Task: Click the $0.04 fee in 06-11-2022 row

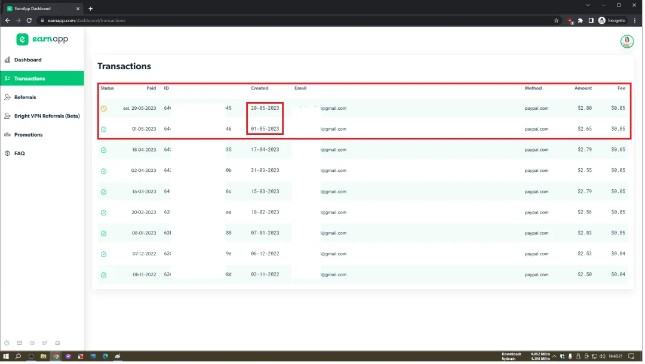Action: click(x=619, y=275)
